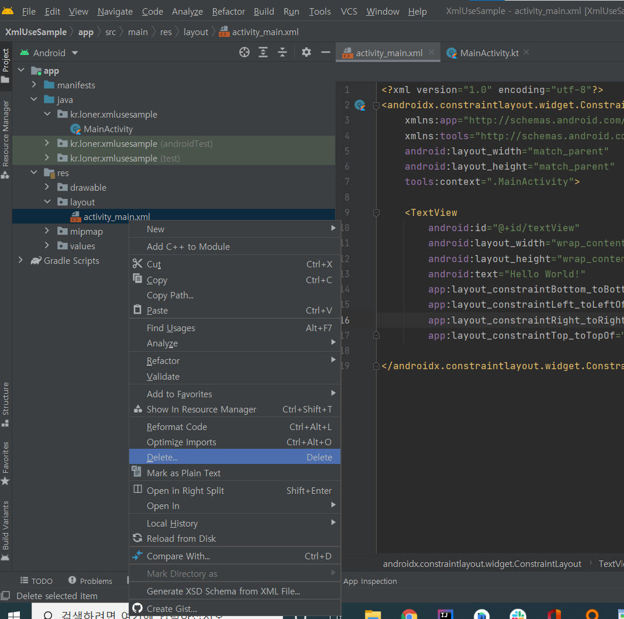The width and height of the screenshot is (624, 619).
Task: Toggle tool window bars icon in status bar
Action: point(5,596)
